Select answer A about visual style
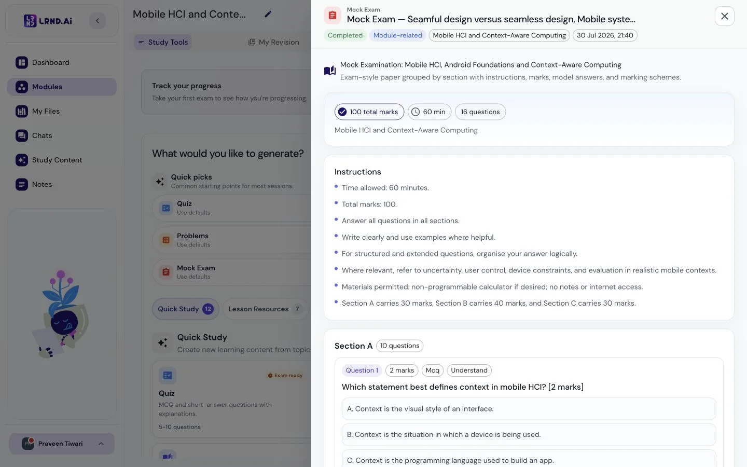This screenshot has width=747, height=467. click(x=529, y=409)
